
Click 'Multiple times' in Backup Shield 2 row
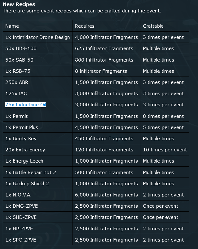tap(165, 184)
